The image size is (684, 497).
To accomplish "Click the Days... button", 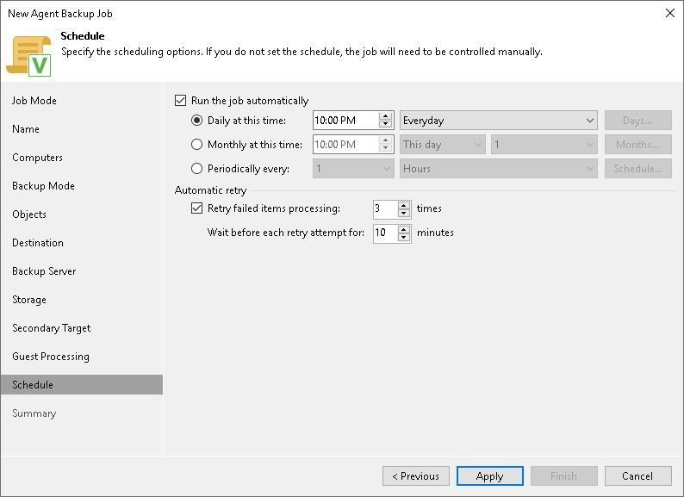I will (x=637, y=121).
